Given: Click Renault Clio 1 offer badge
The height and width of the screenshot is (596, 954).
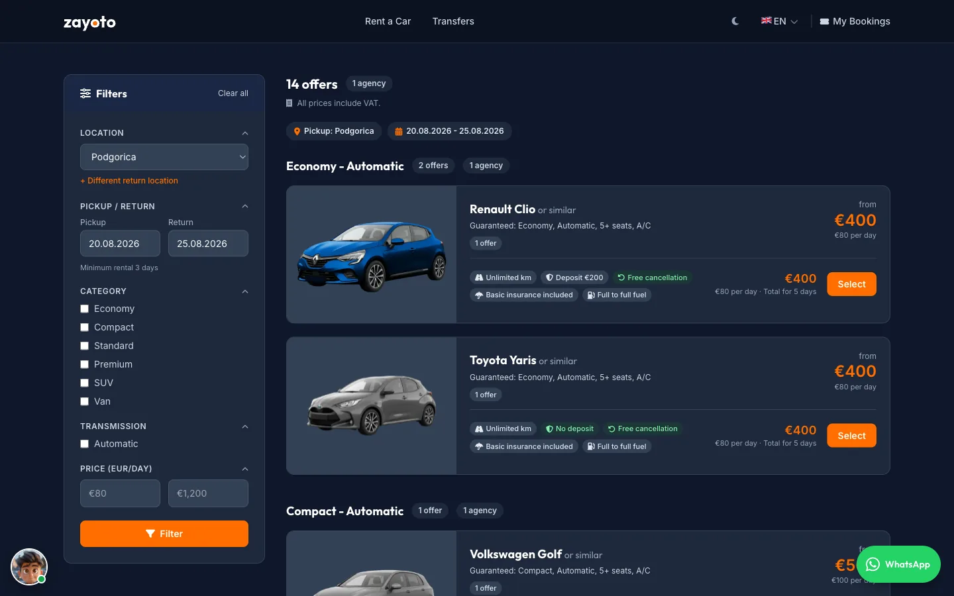Looking at the screenshot, I should click(486, 243).
